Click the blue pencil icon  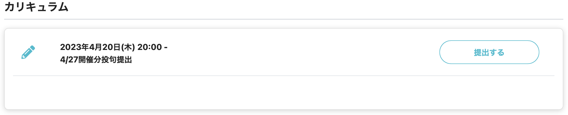(x=28, y=52)
